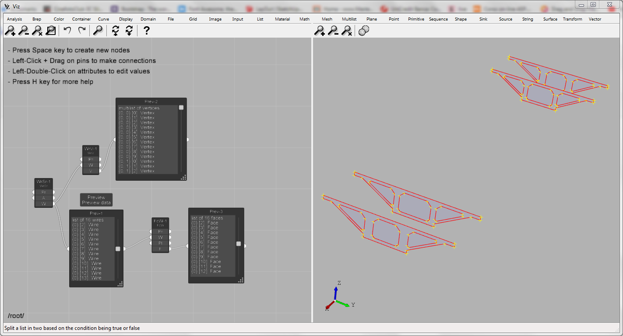Click the 3D viewport zoom reset icon
Viewport: 623px width, 336px height.
(347, 31)
